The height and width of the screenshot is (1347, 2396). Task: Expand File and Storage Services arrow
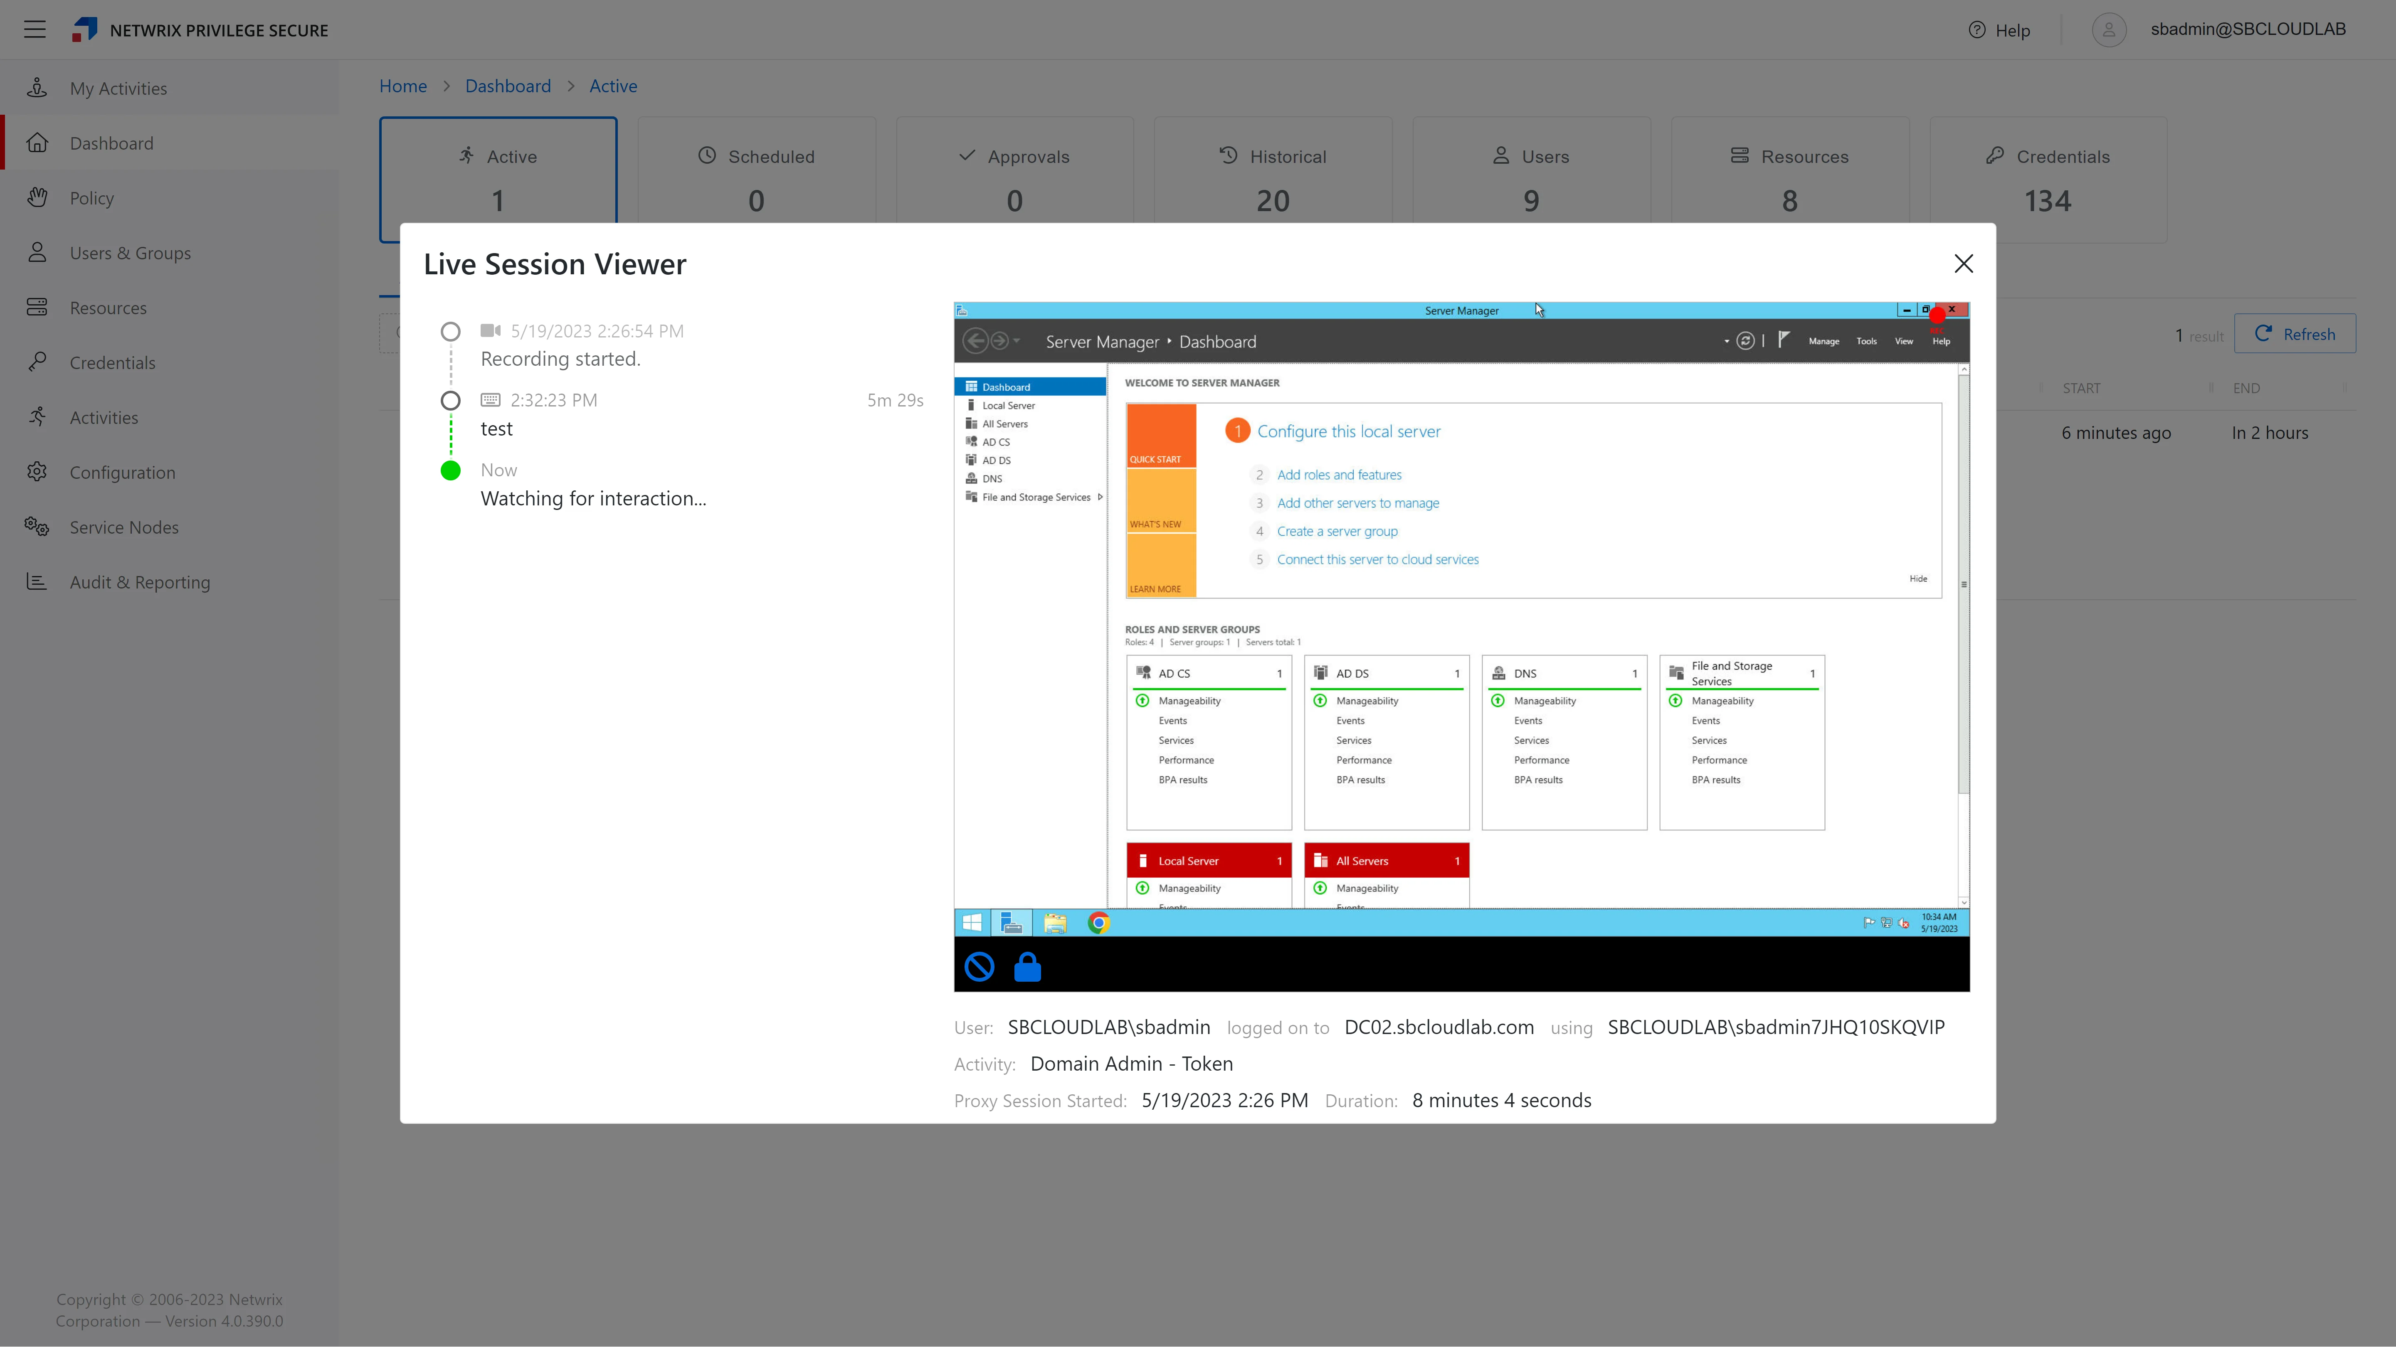click(1101, 497)
